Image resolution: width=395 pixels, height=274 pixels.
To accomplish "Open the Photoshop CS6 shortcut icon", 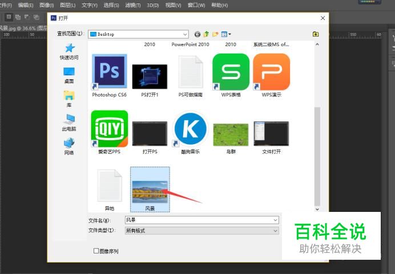I will click(110, 72).
